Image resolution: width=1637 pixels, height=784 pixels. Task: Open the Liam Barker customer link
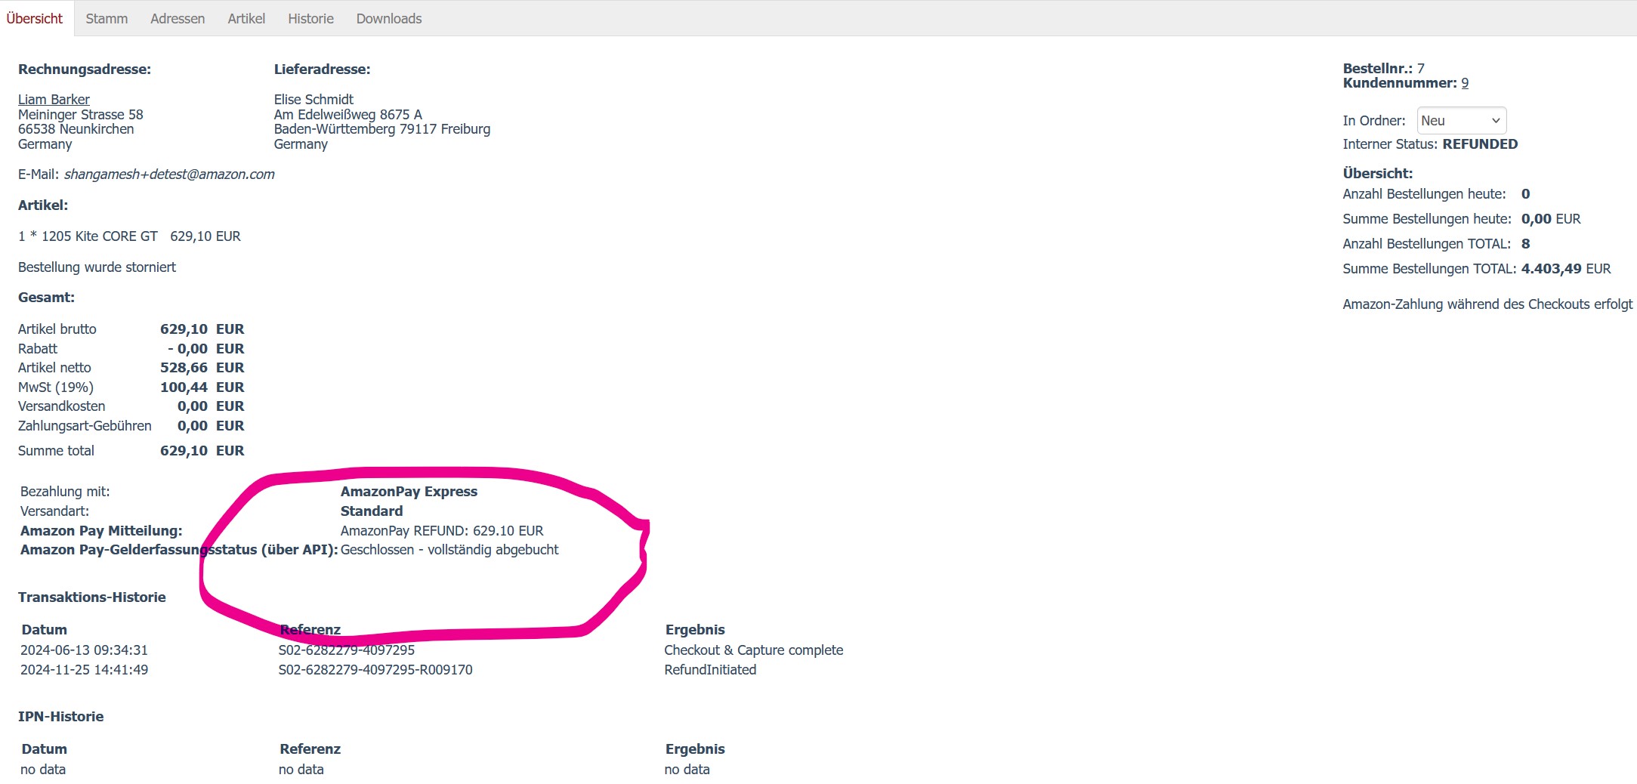pos(54,100)
